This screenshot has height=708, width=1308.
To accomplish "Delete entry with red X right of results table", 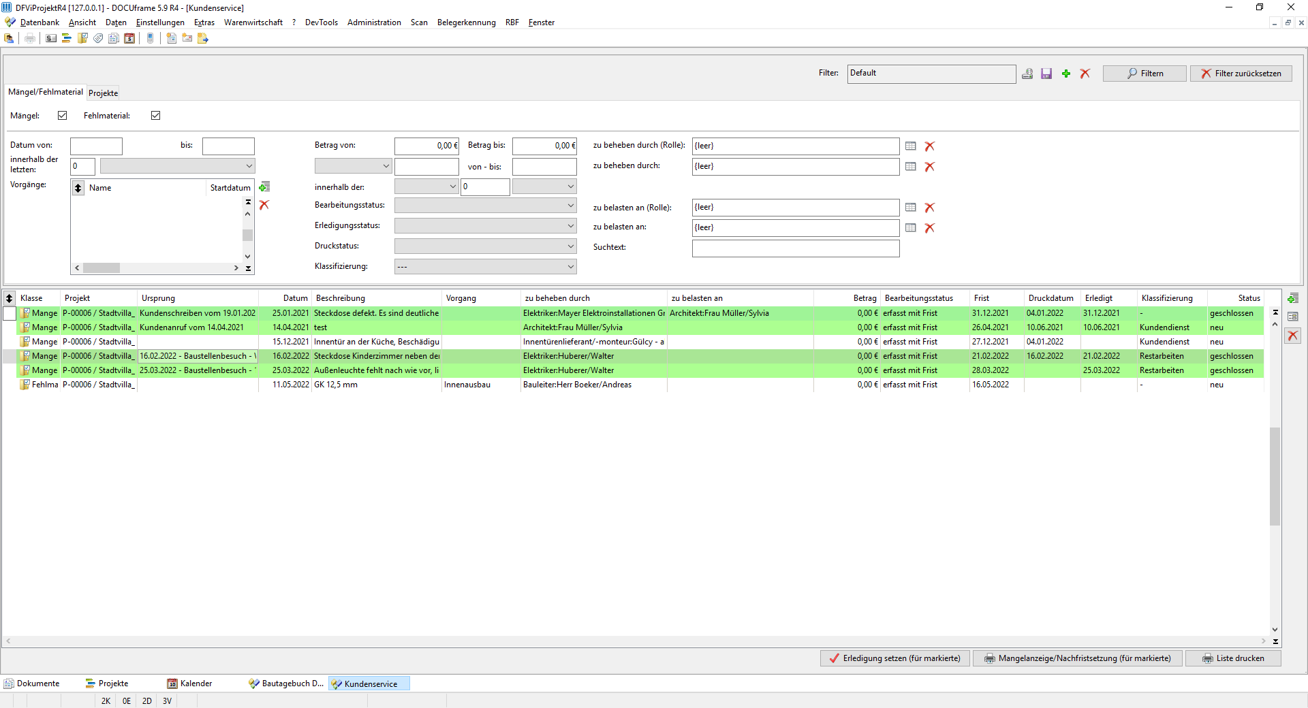I will click(1293, 336).
